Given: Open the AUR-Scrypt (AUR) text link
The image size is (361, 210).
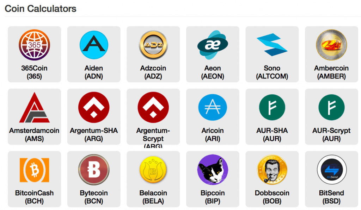Looking at the screenshot, I should tap(331, 134).
